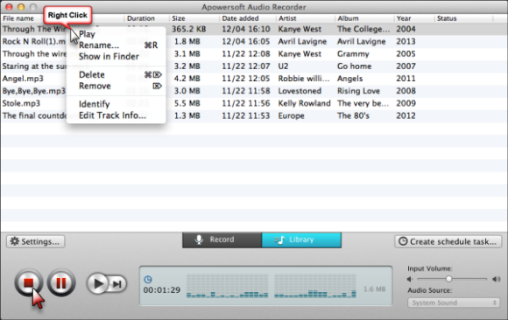Viewport: 508px width, 320px height.
Task: Click artist U2 cell
Action: [283, 66]
